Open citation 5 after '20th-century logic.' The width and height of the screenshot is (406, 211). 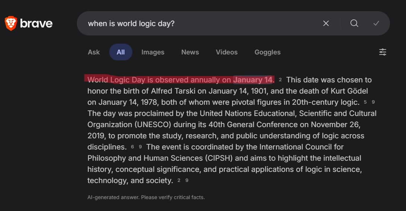(365, 102)
